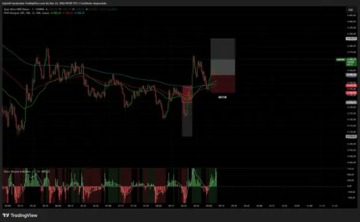Open the USD currency selector on price axis
The image size is (360, 222).
(x=351, y=10)
